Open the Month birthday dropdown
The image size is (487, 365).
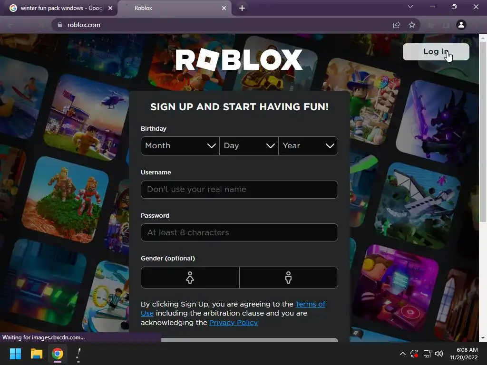pyautogui.click(x=180, y=146)
